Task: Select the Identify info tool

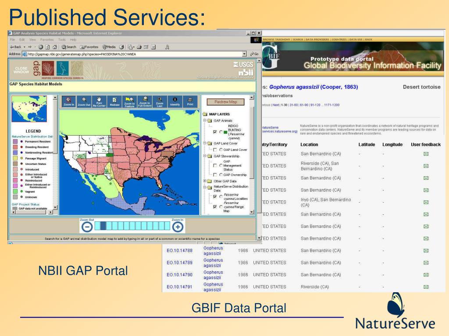Action: [175, 101]
